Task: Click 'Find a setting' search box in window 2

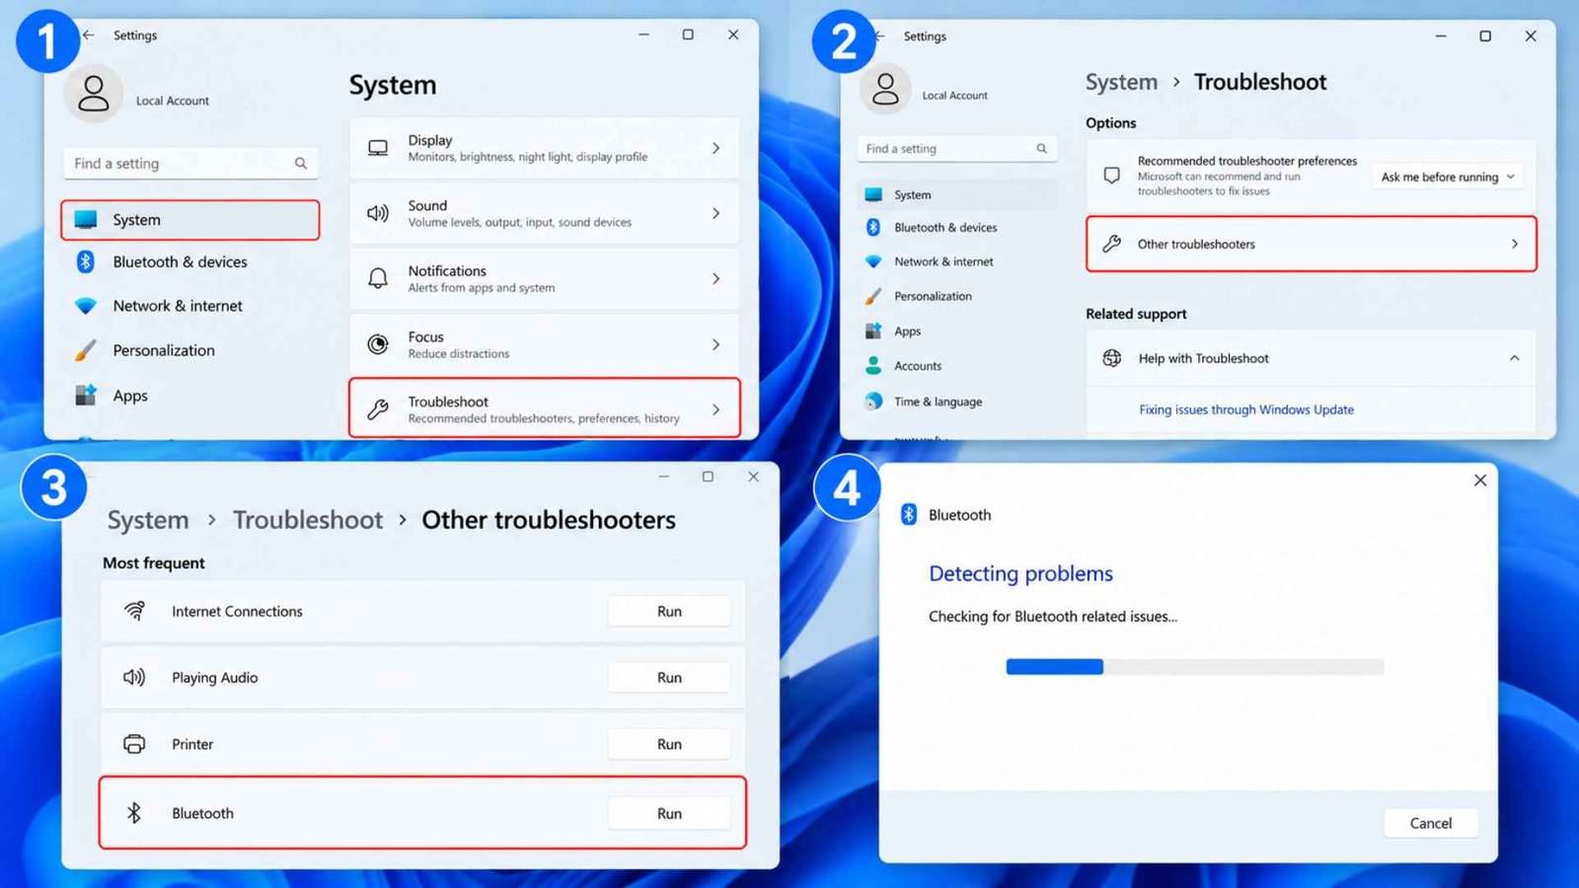Action: [957, 149]
